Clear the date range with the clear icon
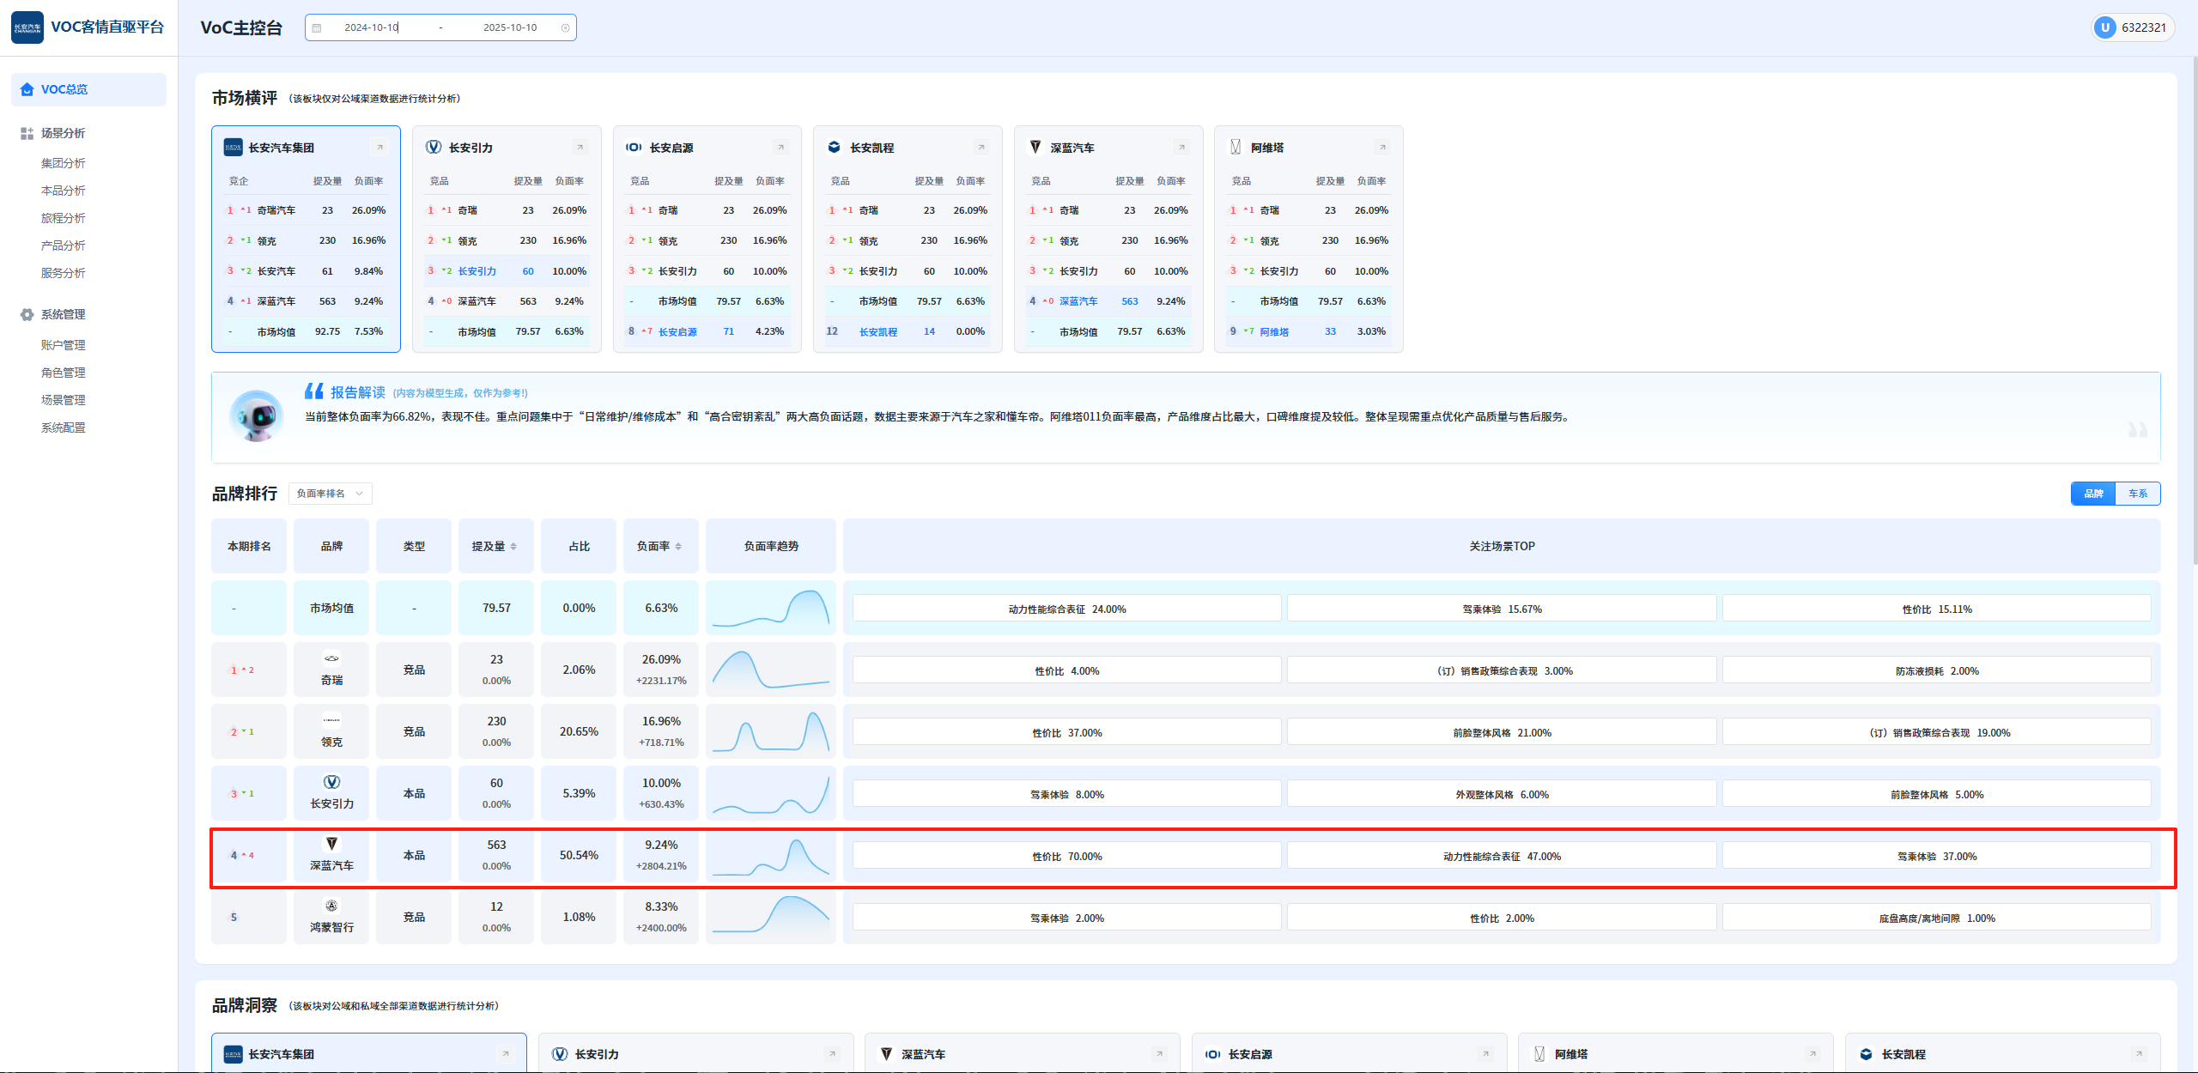2198x1073 pixels. (565, 27)
